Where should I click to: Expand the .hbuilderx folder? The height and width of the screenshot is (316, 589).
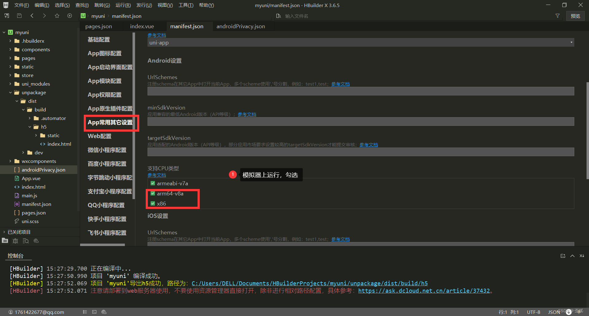[x=10, y=41]
